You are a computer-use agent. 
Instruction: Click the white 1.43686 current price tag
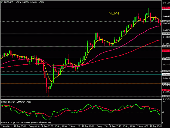coord(166,75)
